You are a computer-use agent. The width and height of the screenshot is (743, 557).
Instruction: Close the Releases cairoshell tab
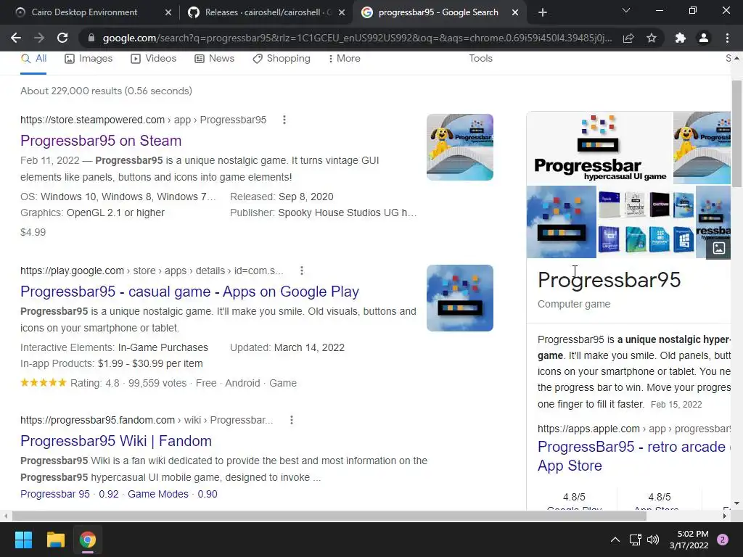point(342,13)
